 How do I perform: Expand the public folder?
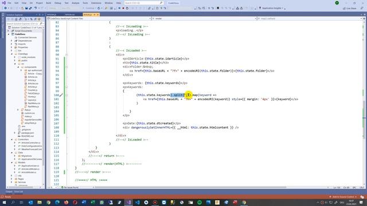[x=15, y=60]
